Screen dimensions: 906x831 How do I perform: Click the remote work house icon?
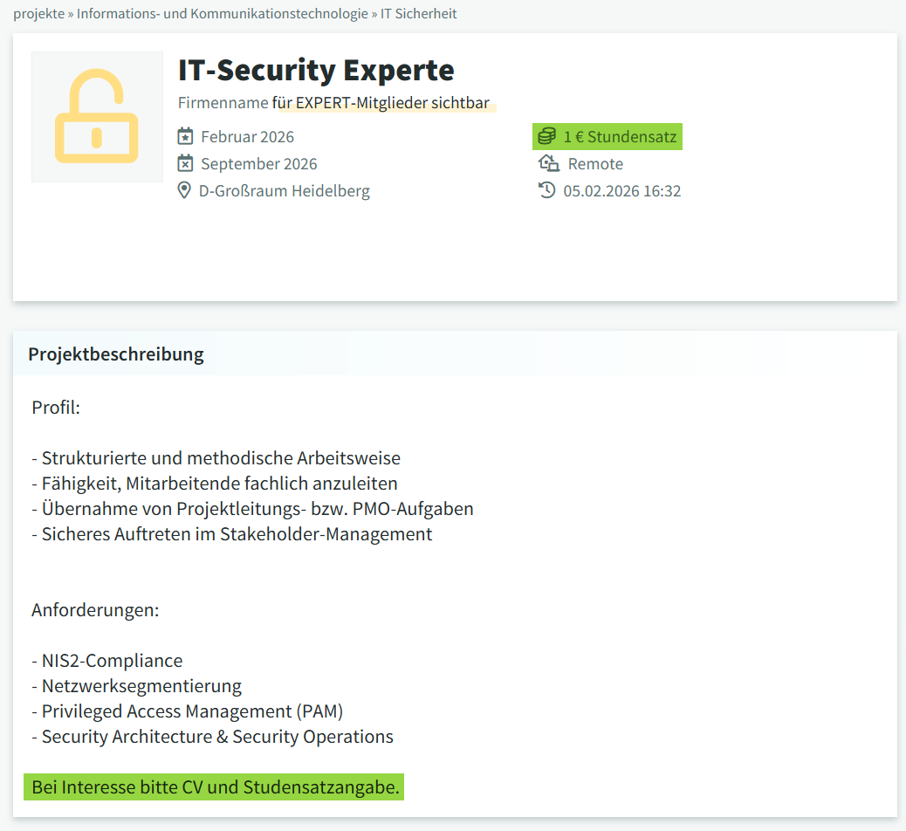coord(548,163)
